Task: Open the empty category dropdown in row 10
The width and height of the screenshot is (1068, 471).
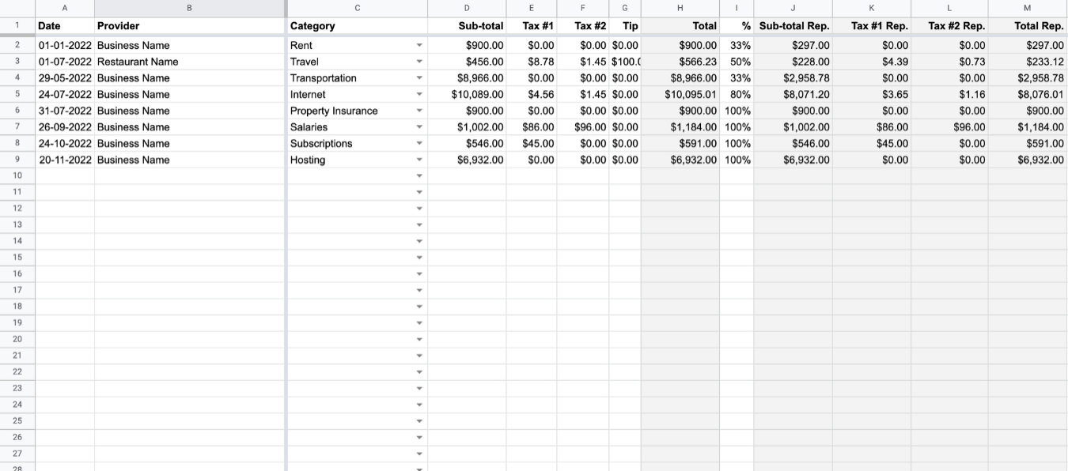Action: (x=419, y=176)
